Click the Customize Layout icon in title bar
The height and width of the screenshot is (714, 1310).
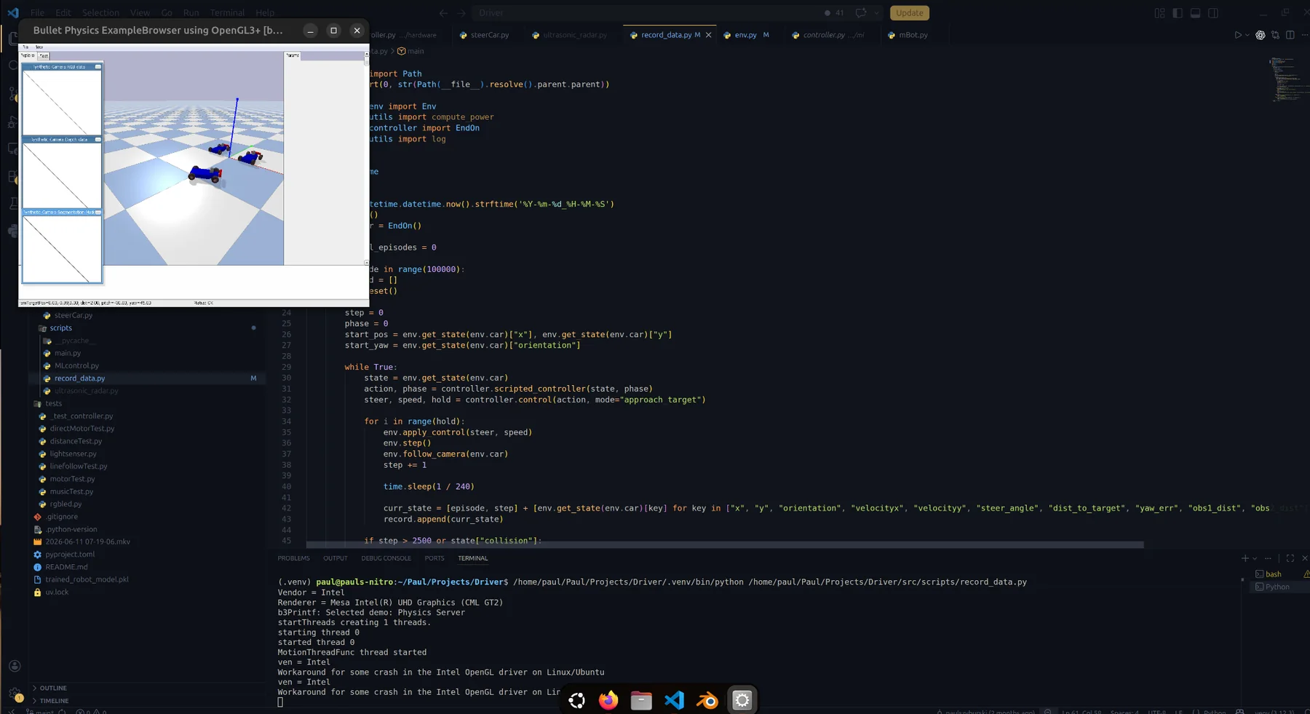pos(1159,13)
